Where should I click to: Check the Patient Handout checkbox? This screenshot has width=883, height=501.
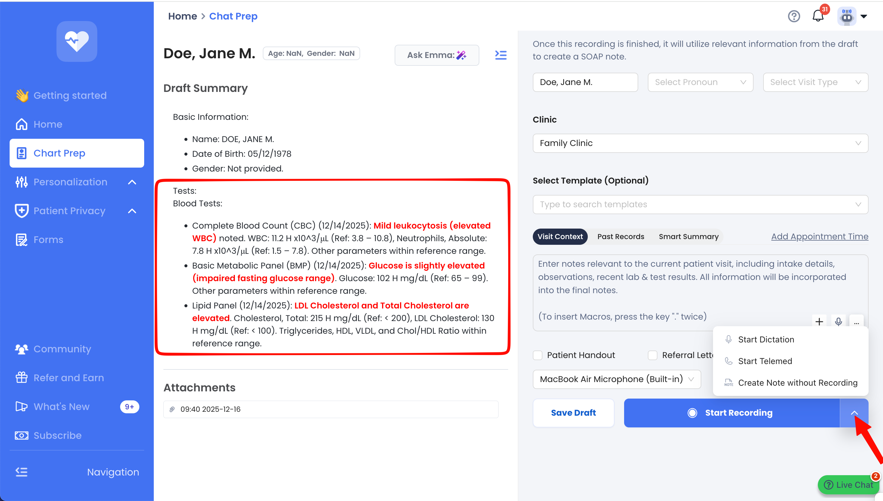point(538,355)
